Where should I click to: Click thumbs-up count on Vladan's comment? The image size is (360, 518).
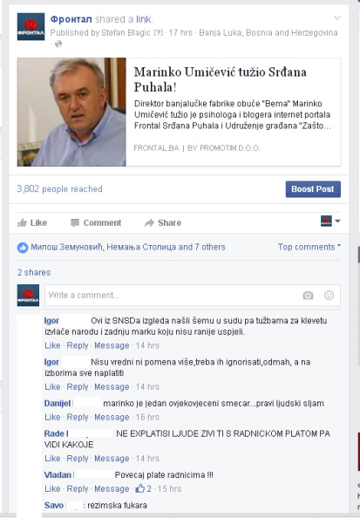pyautogui.click(x=143, y=488)
